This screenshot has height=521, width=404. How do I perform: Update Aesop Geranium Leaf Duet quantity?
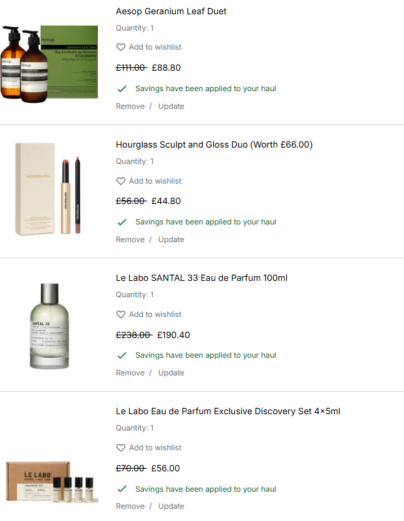(x=171, y=106)
